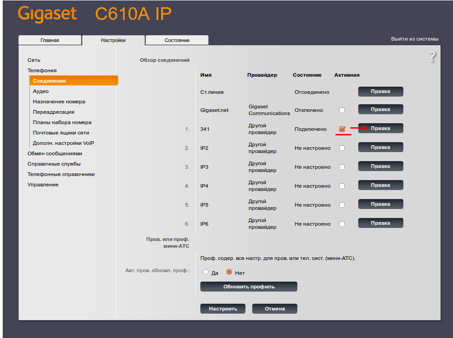Click Правка for IP2
The height and width of the screenshot is (338, 453).
pyautogui.click(x=380, y=147)
